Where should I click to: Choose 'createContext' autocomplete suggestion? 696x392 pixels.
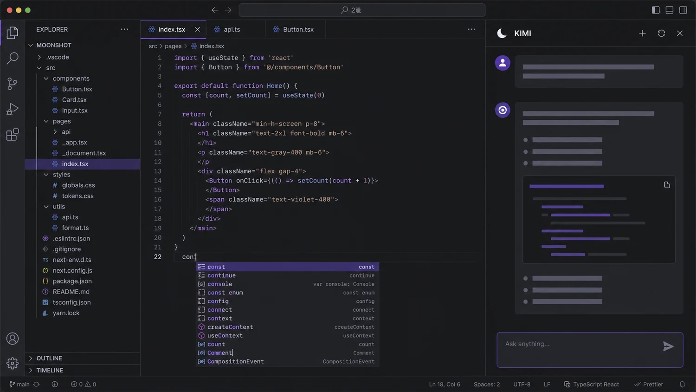point(288,327)
